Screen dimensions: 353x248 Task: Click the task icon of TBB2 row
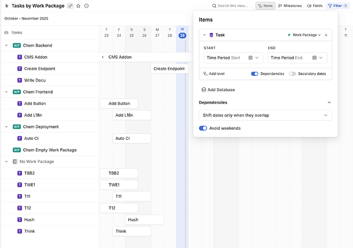(x=19, y=173)
